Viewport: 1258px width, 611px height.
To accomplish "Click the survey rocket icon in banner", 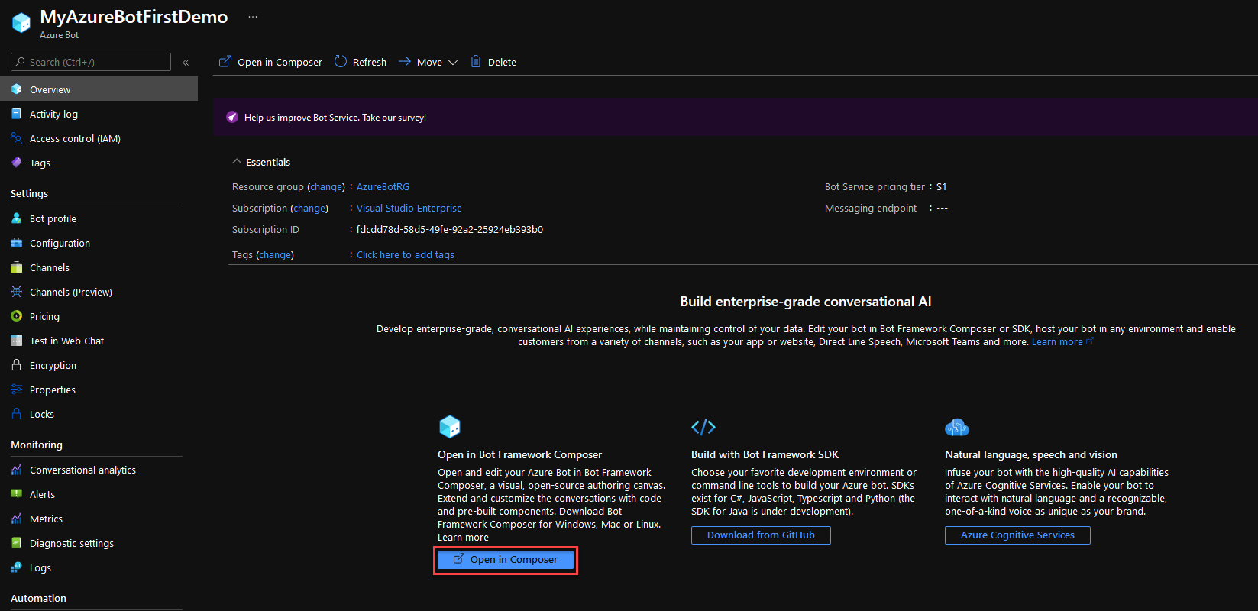I will coord(232,117).
